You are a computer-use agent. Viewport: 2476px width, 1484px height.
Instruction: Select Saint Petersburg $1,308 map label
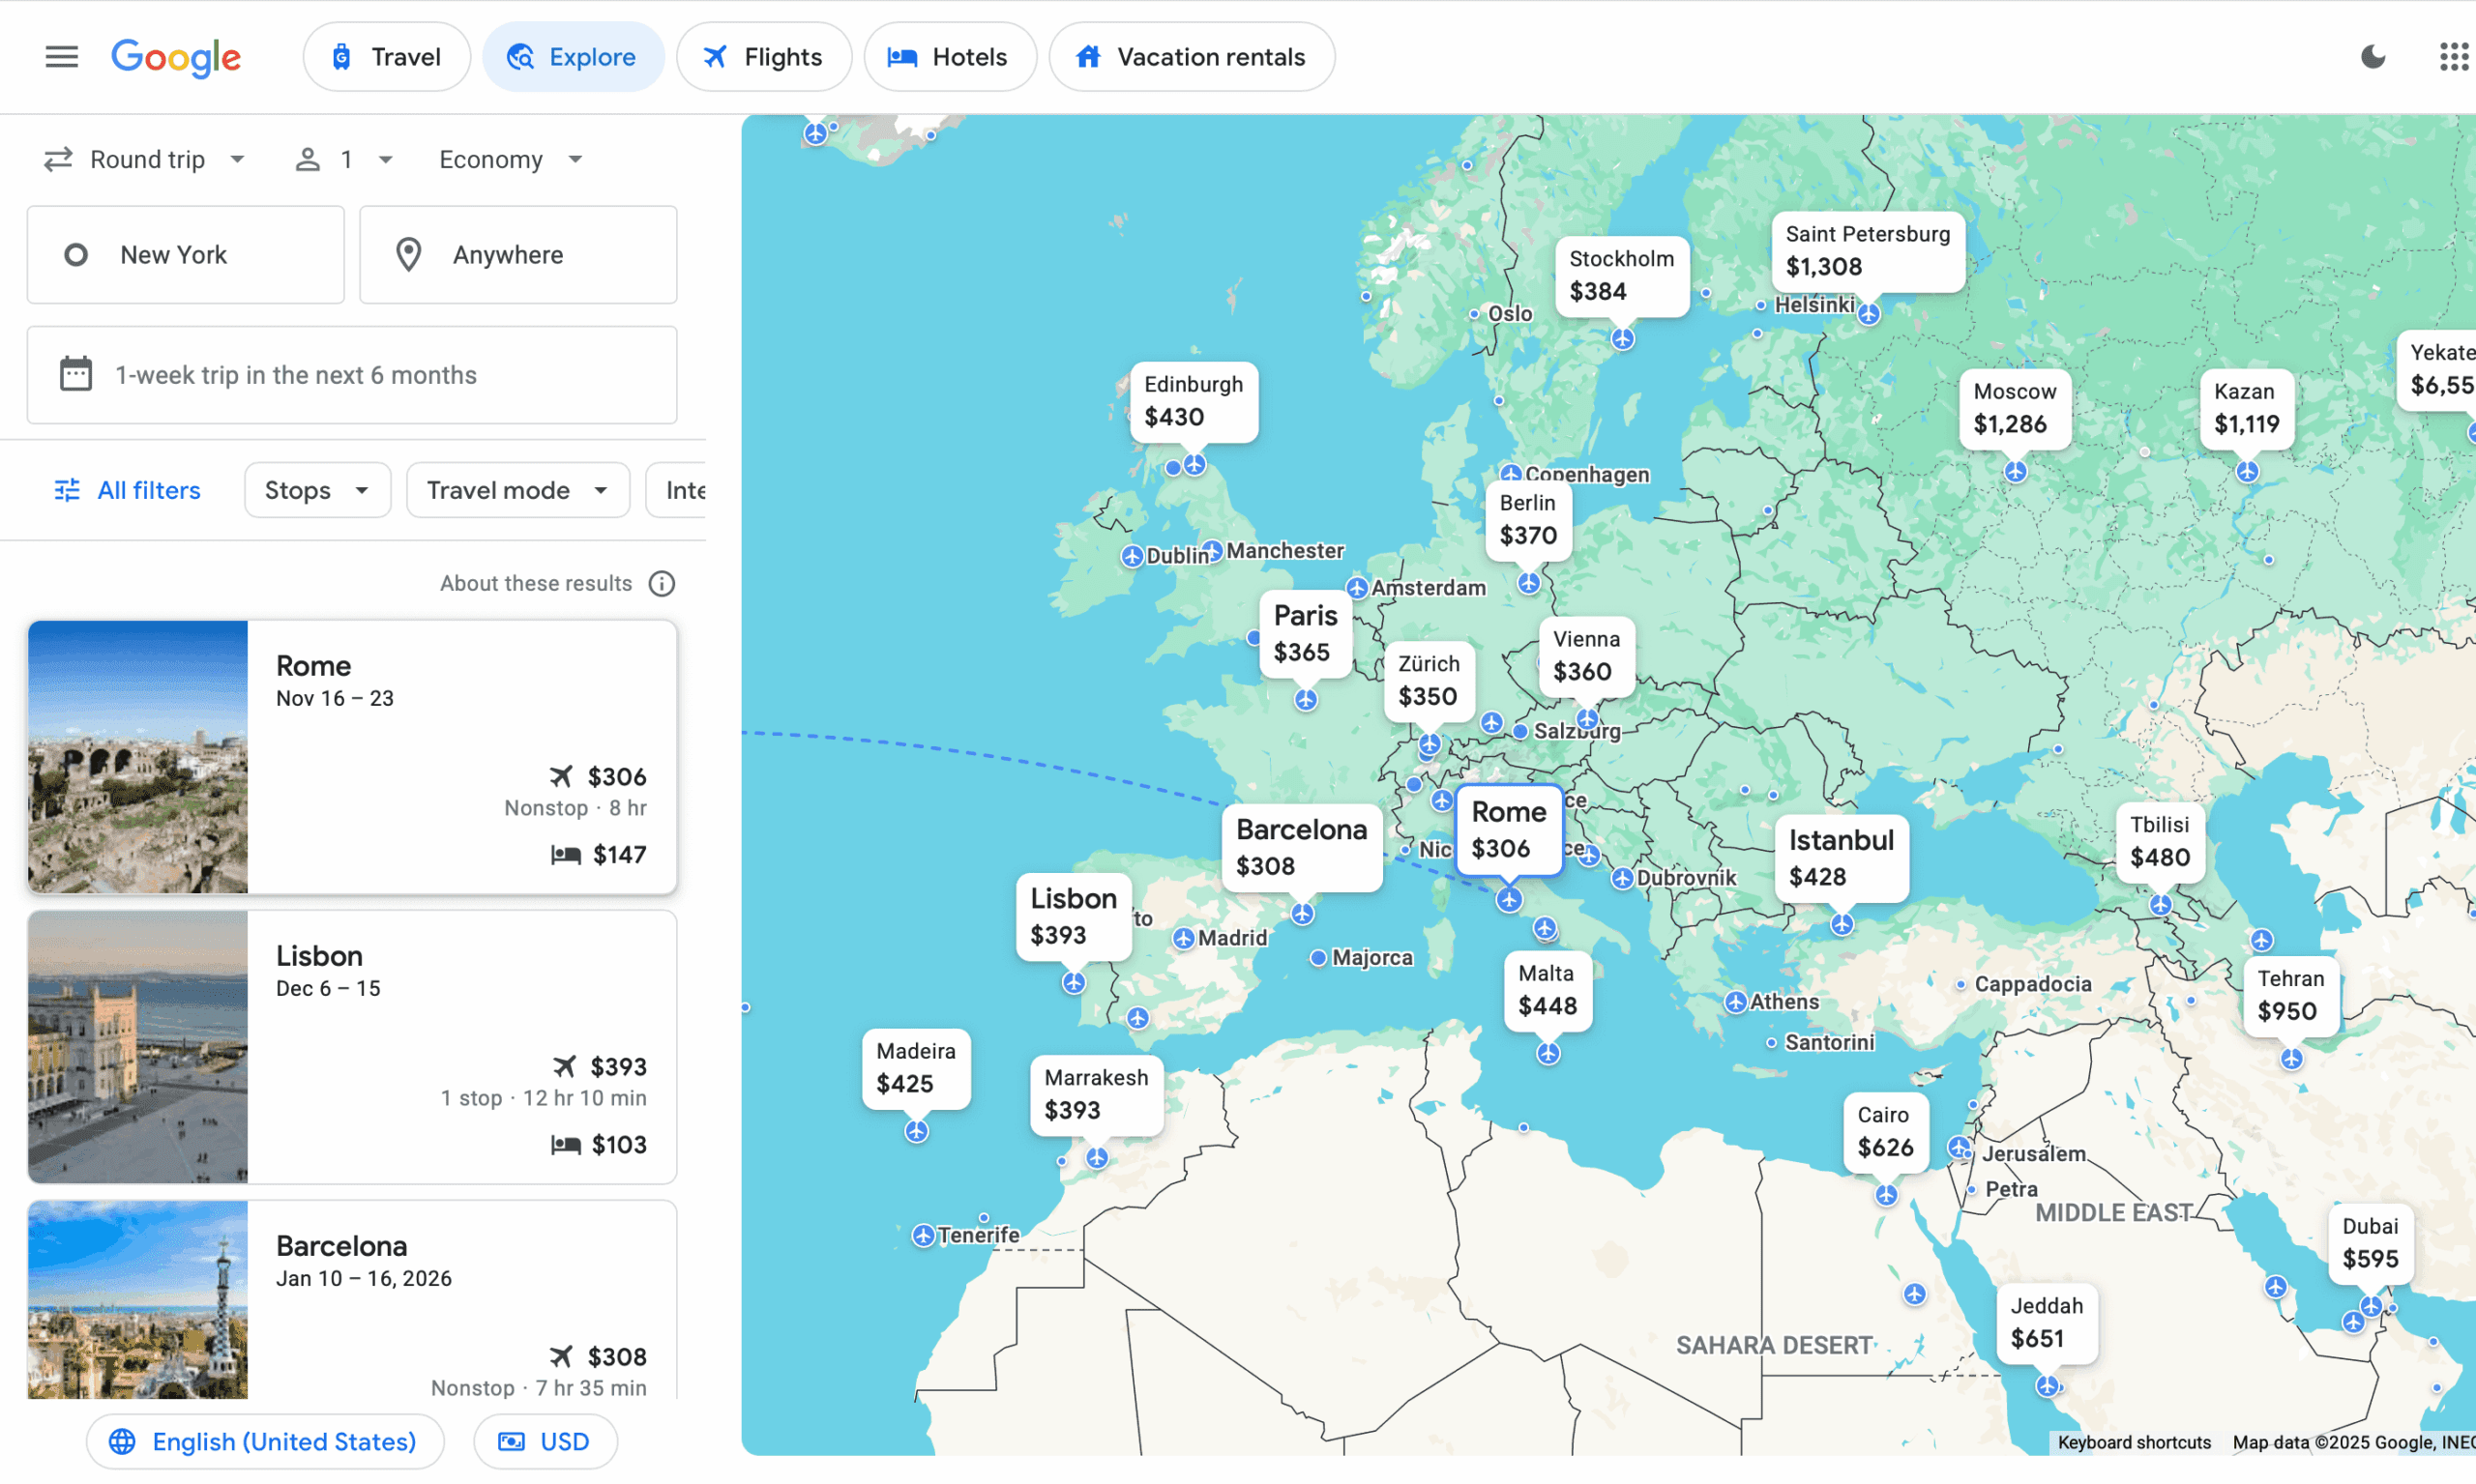[1868, 251]
